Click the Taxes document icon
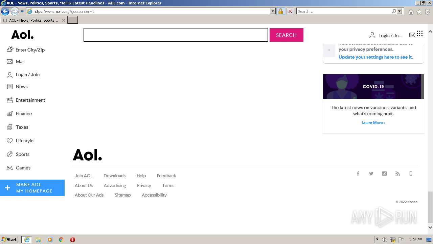The height and width of the screenshot is (244, 433). (x=10, y=127)
